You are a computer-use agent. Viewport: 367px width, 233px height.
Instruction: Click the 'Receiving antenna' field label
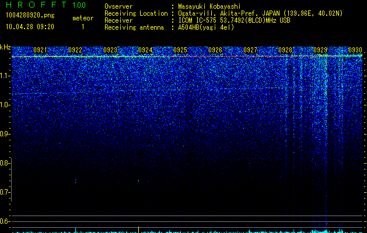(x=134, y=27)
